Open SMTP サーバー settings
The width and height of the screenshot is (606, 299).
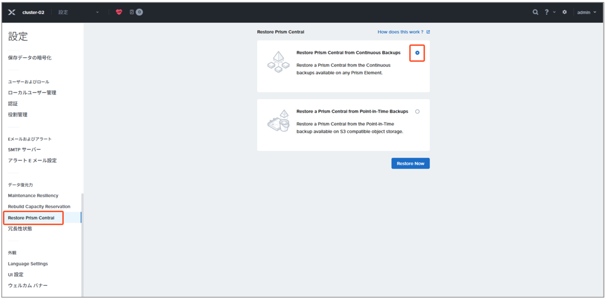click(x=24, y=149)
